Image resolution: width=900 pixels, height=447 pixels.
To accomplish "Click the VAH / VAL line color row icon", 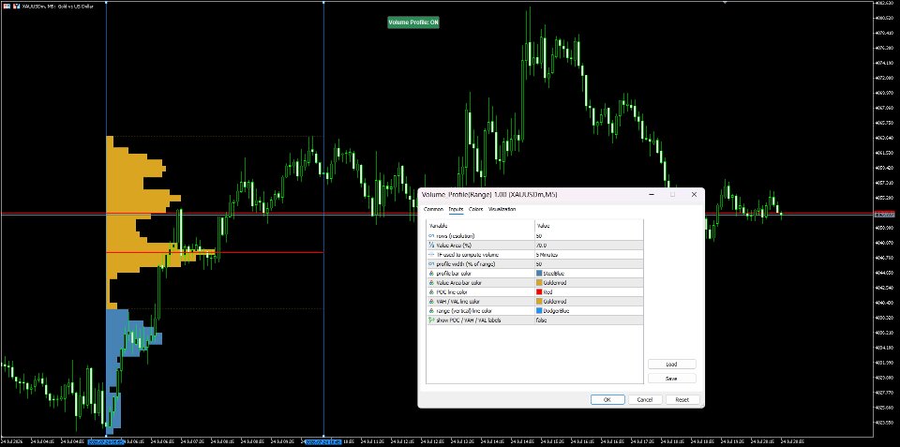I will pyautogui.click(x=431, y=301).
